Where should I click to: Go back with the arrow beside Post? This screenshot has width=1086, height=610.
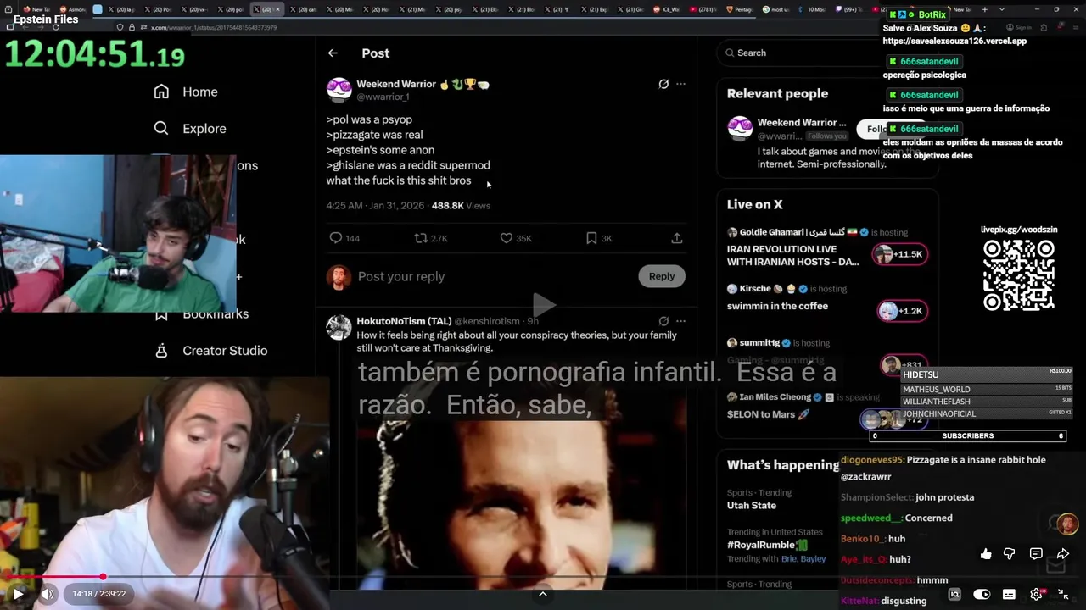tap(333, 53)
